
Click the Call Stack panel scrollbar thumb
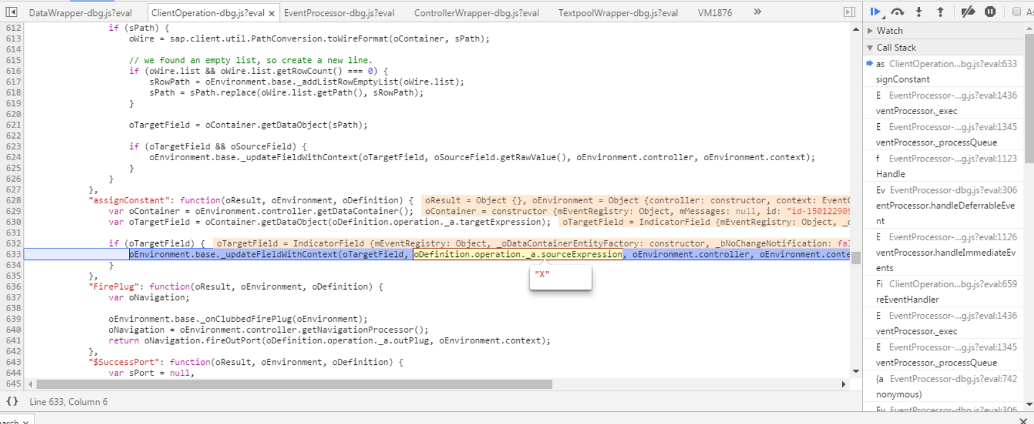point(1029,99)
